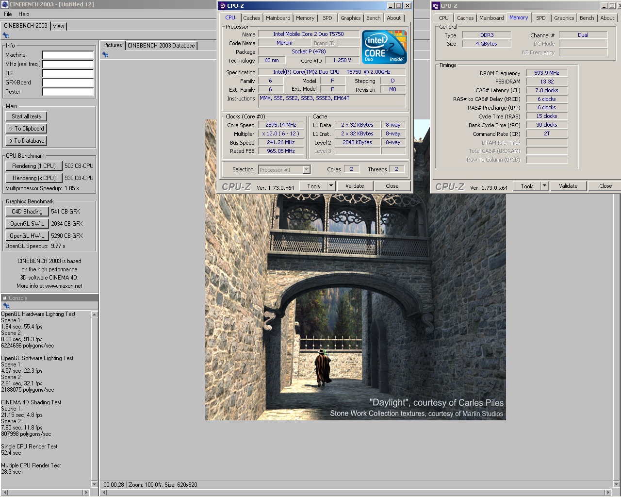Run Rendering (x CPU) benchmark
Viewport: 621px width, 497px height.
pyautogui.click(x=34, y=178)
